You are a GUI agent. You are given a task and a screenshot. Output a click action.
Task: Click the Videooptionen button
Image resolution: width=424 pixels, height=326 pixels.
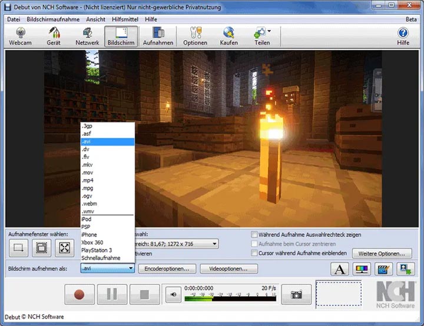pyautogui.click(x=228, y=269)
